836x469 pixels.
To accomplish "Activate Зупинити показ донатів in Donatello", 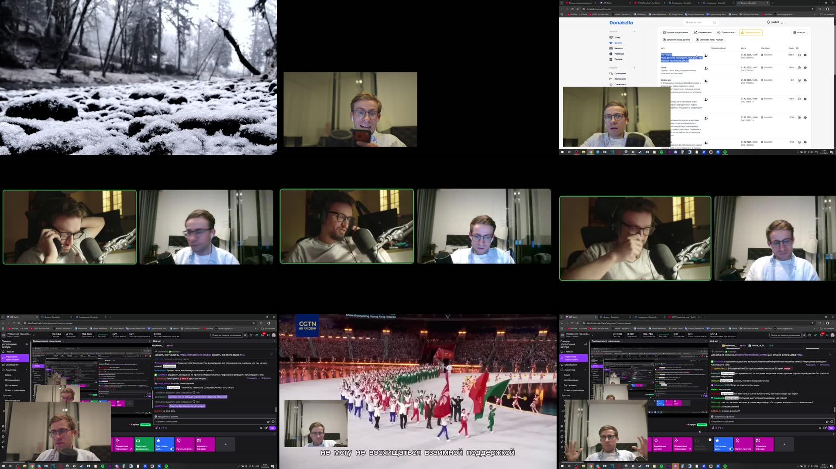I will (x=677, y=40).
